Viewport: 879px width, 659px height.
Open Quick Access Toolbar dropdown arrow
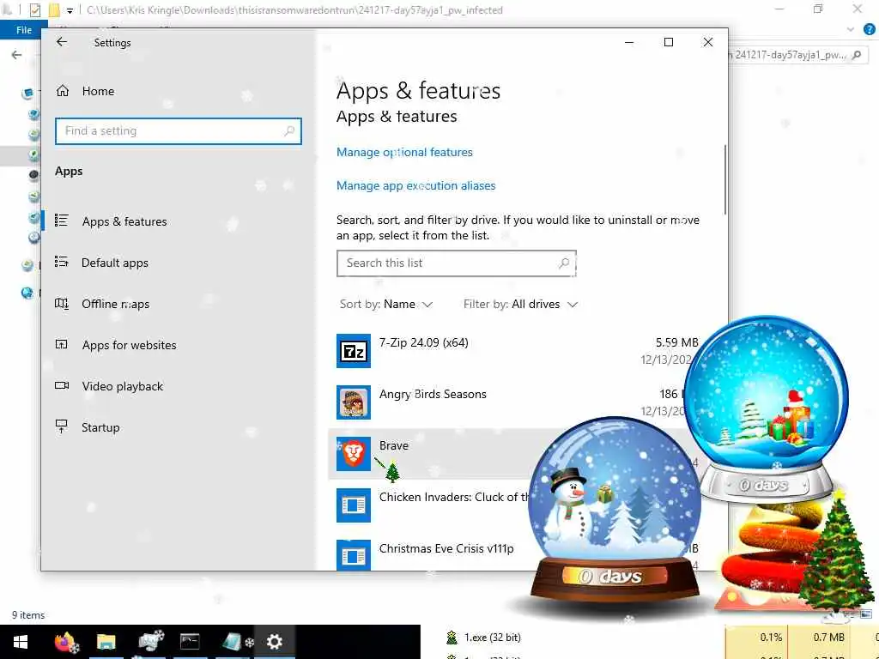tap(70, 10)
